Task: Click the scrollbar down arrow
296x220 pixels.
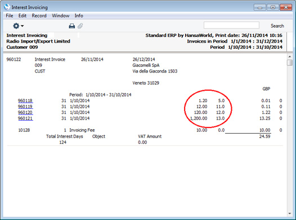Action: point(290,213)
